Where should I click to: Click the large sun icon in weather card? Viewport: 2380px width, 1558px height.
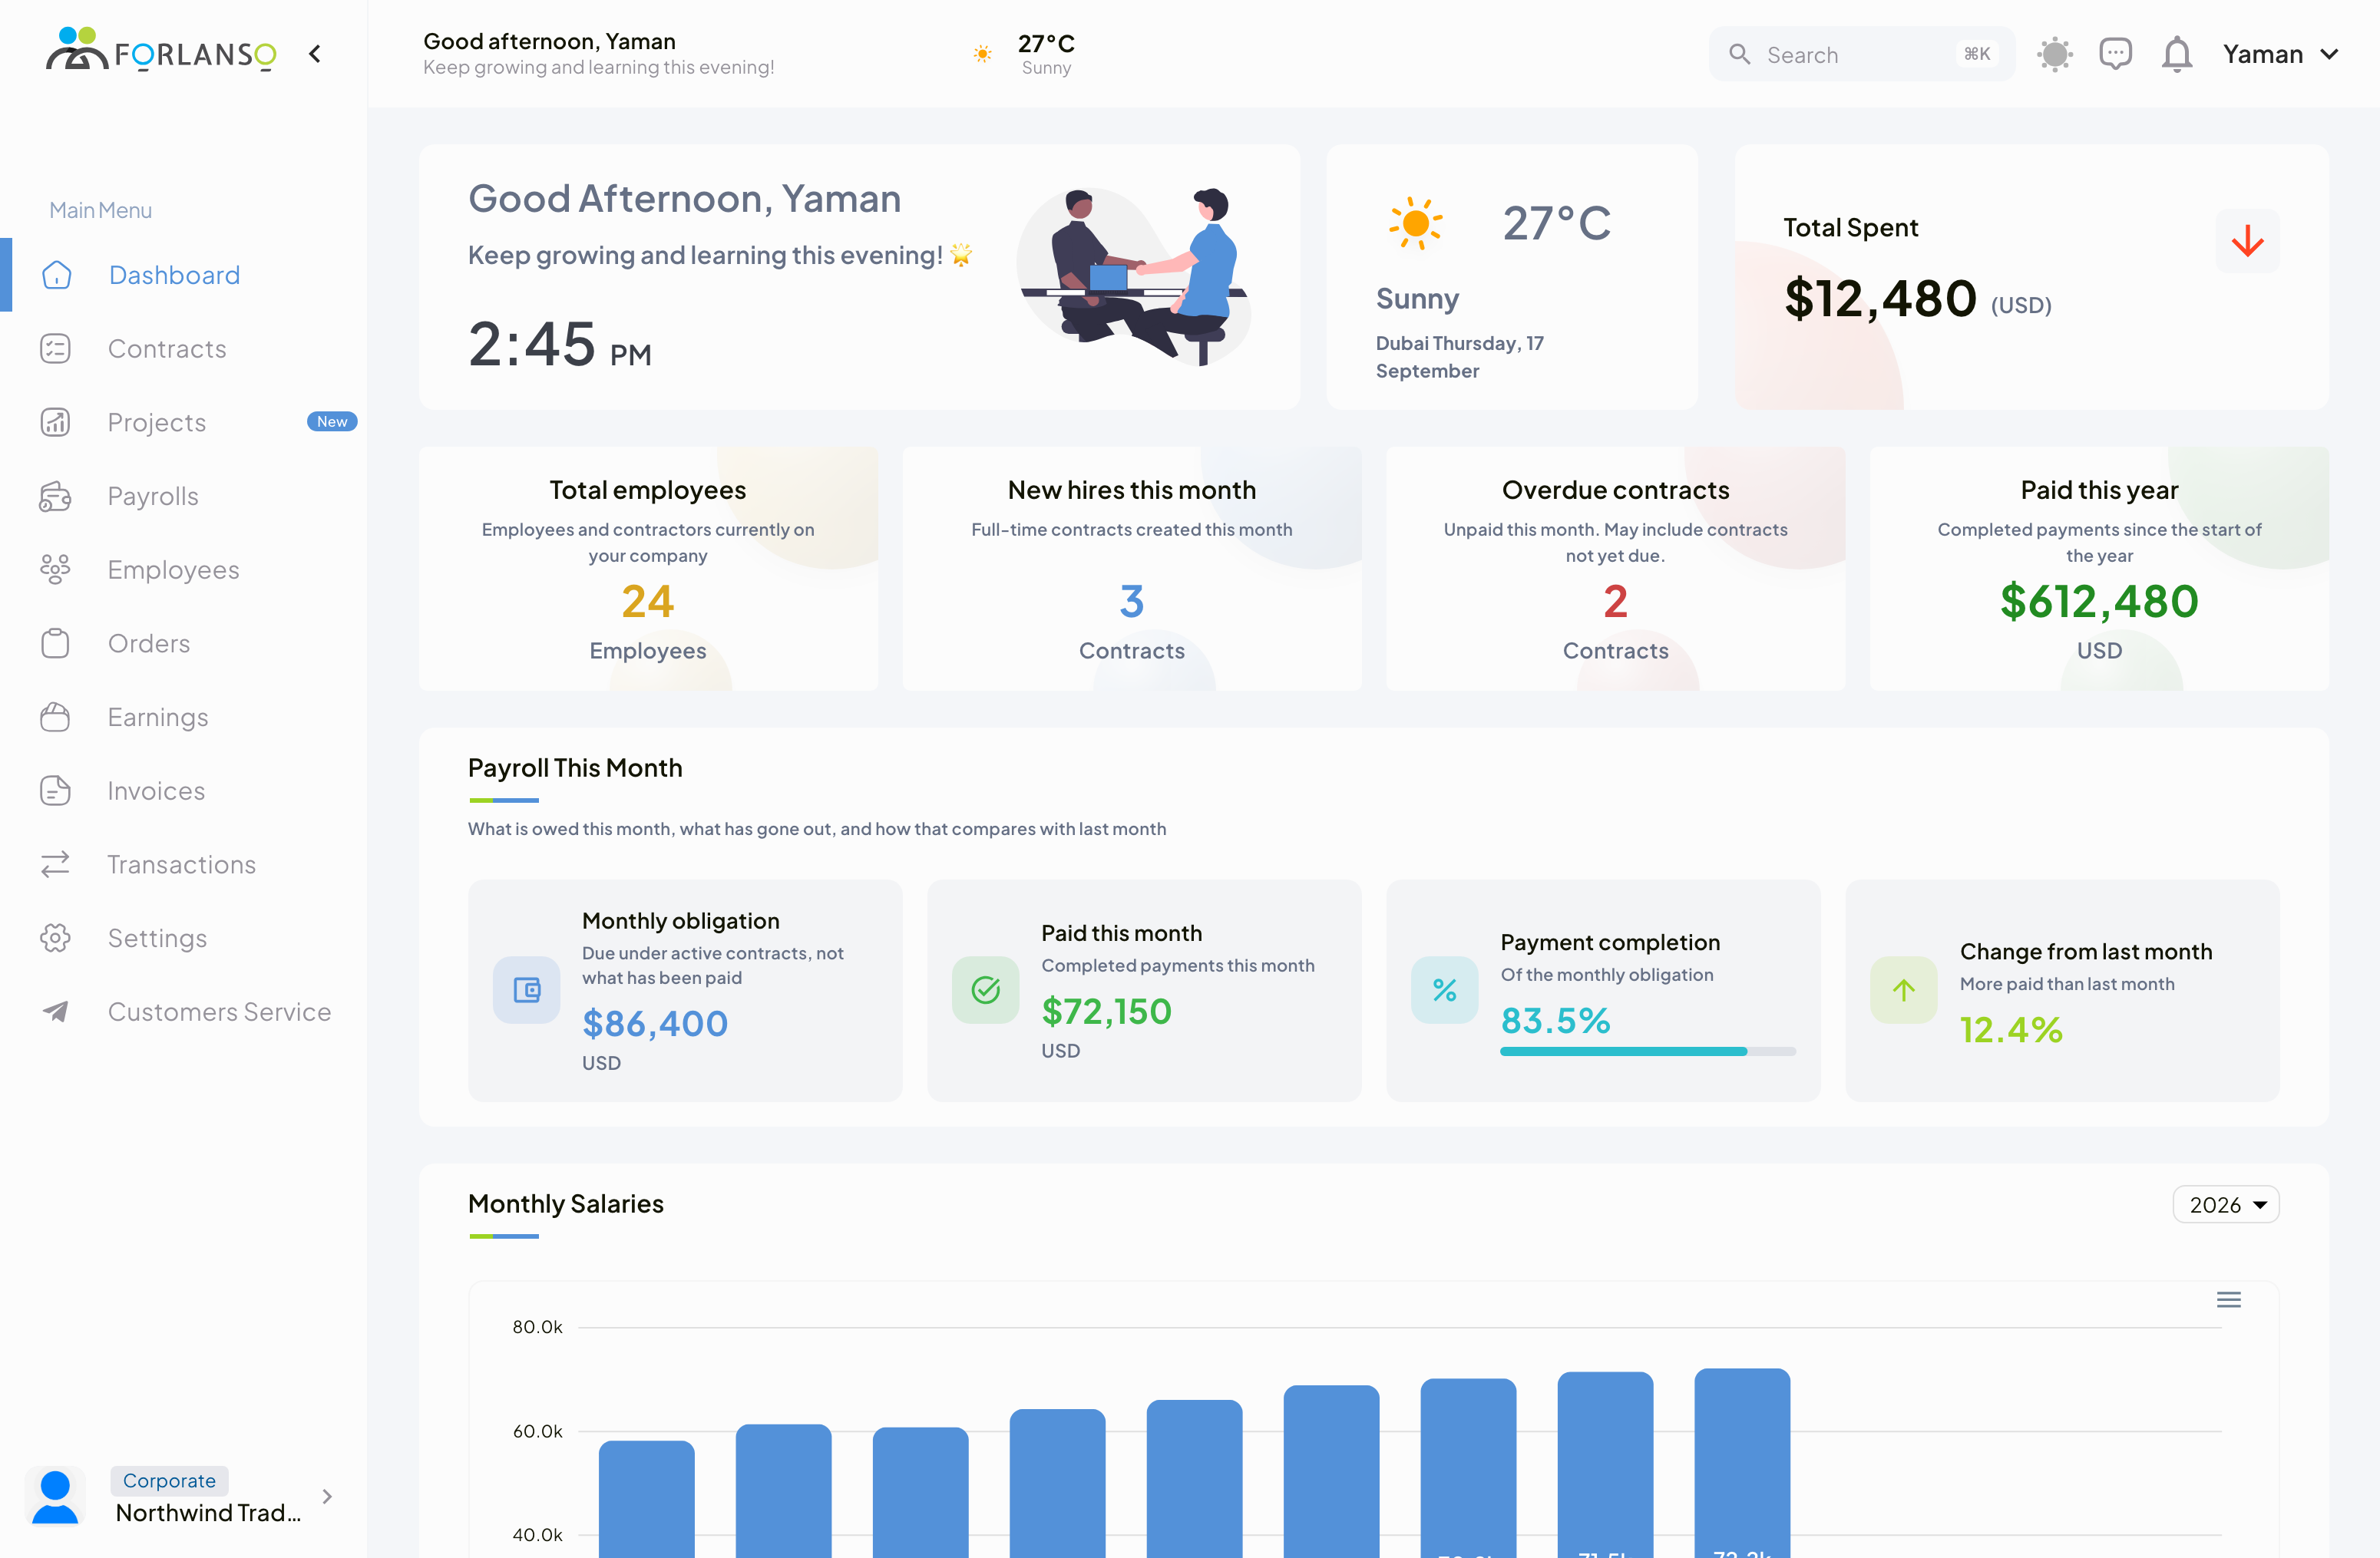(x=1416, y=223)
